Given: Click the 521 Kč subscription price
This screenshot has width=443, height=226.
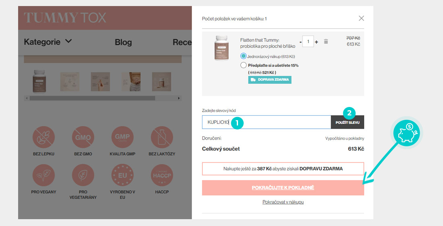Looking at the screenshot, I should [268, 72].
